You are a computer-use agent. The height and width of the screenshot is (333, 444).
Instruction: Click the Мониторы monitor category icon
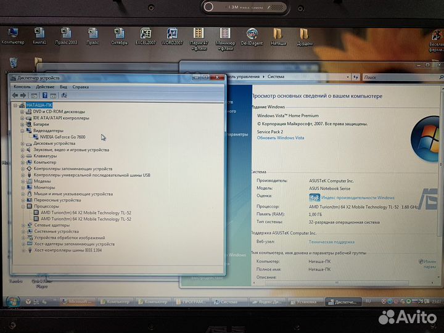pos(30,187)
